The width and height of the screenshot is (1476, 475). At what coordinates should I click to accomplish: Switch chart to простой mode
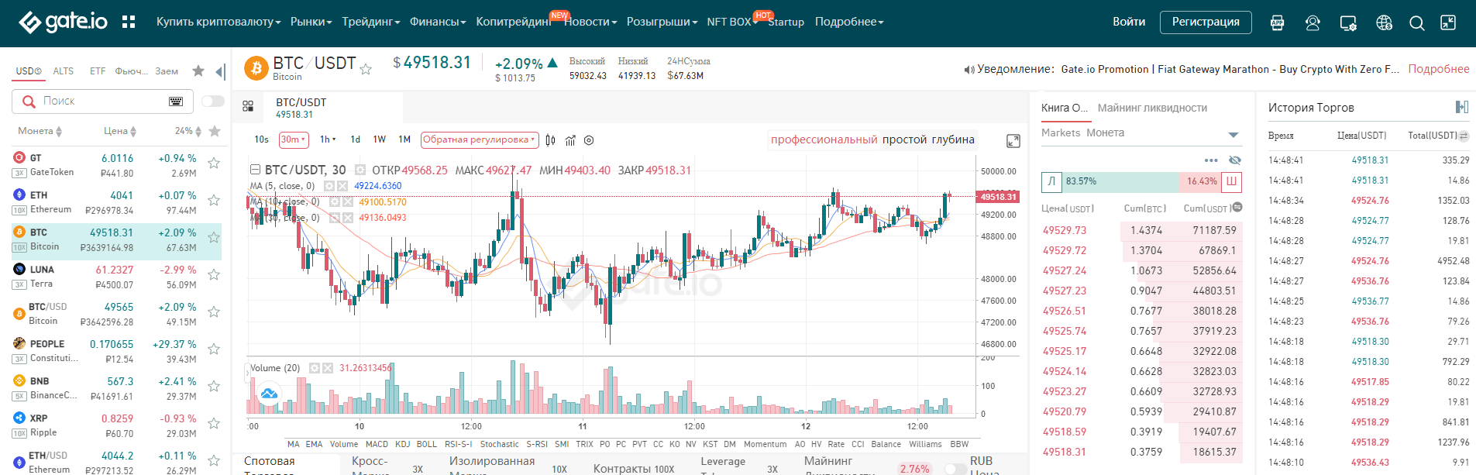(904, 139)
